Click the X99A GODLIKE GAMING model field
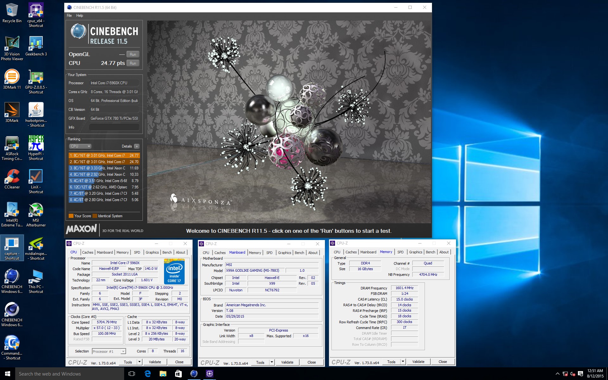608x380 pixels. tap(255, 270)
